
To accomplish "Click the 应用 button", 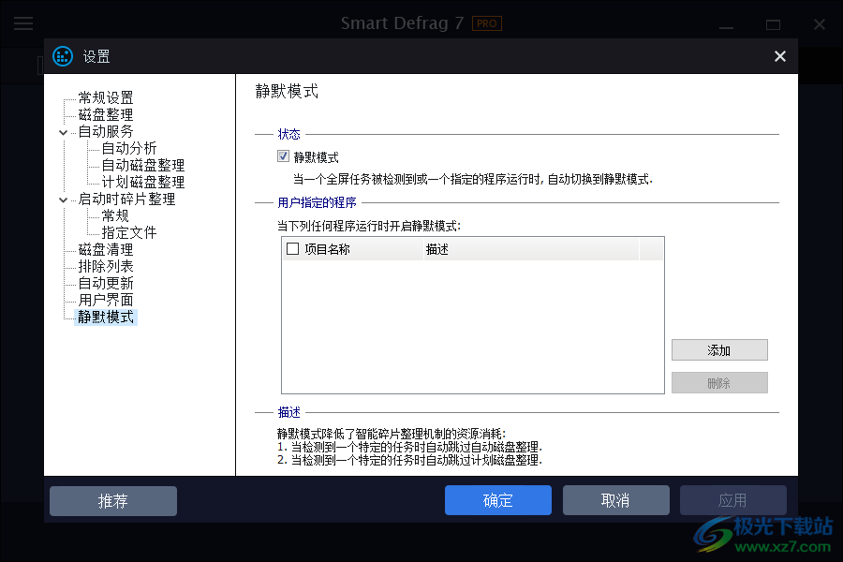I will [x=733, y=501].
